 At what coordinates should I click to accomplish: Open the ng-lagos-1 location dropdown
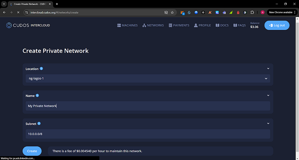(148, 78)
